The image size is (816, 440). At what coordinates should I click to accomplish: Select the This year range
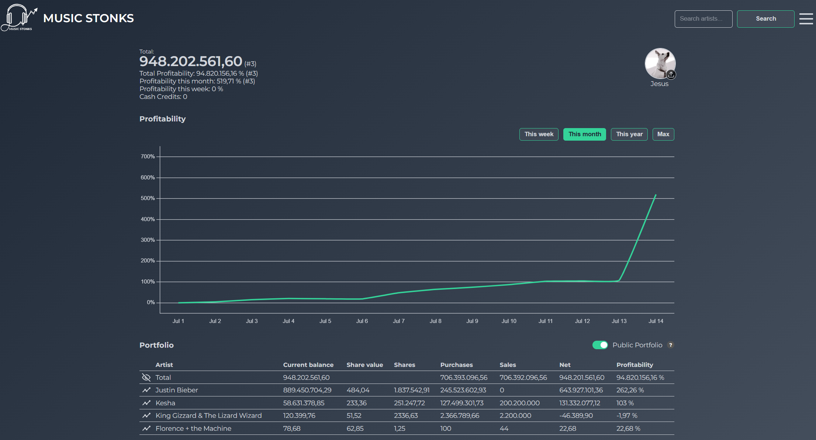(629, 134)
